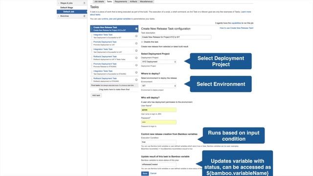Click the circular icon on Rollback Deployment to UAT row
The width and height of the screenshot is (313, 176).
tap(136, 58)
